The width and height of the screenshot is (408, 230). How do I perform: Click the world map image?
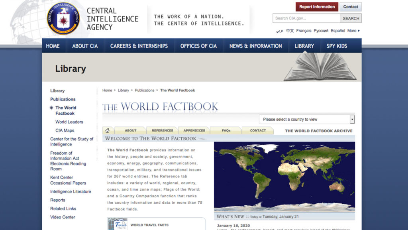tap(284, 177)
